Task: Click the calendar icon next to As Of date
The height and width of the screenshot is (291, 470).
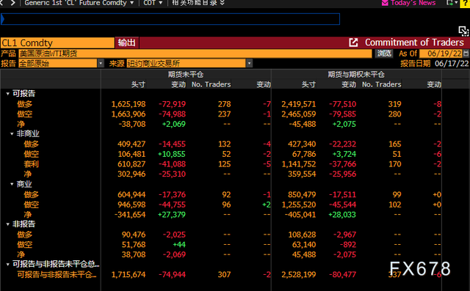Action: [x=466, y=54]
